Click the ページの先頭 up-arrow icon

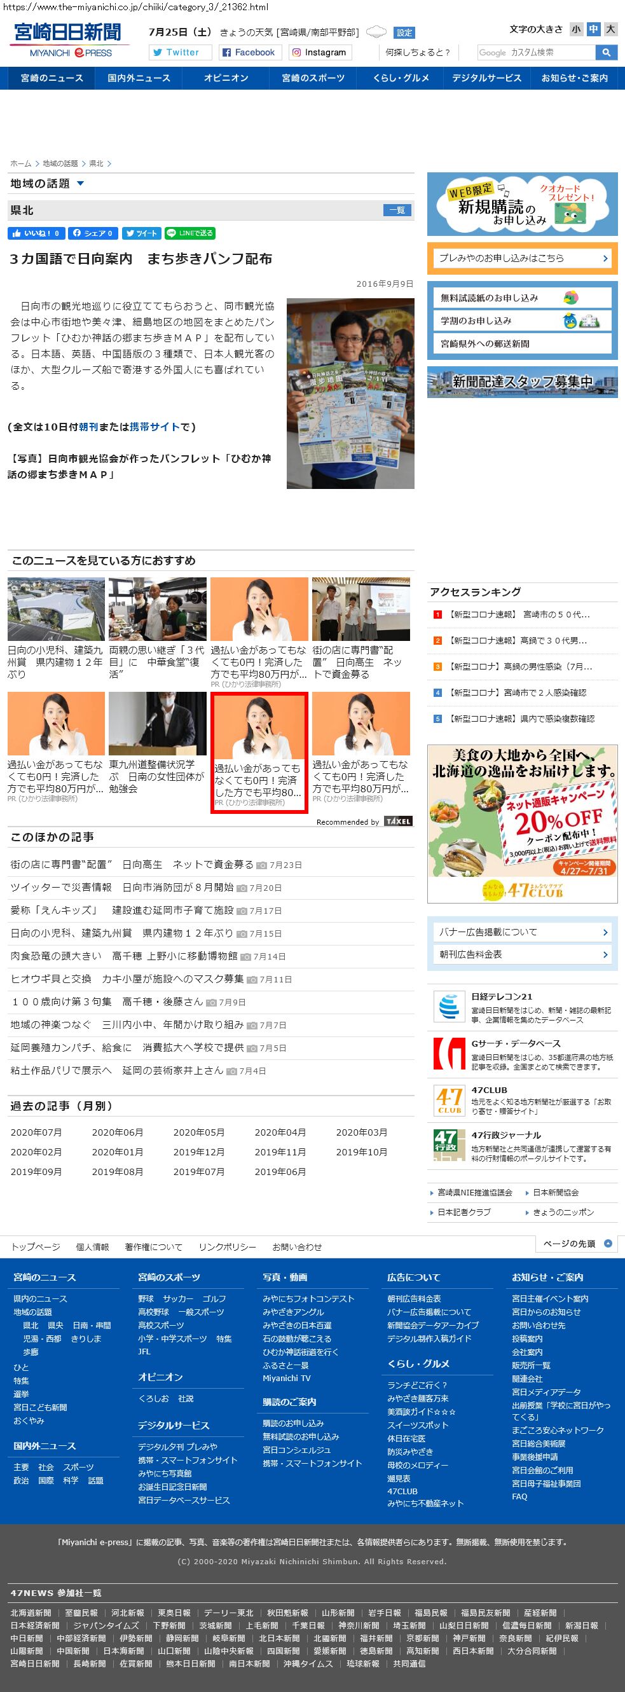607,1243
